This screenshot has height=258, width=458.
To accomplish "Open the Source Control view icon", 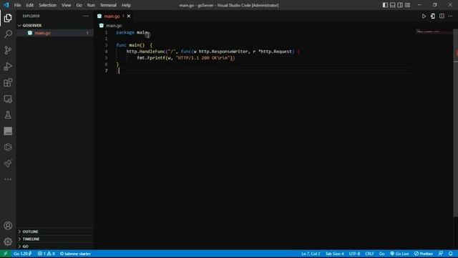I will [x=8, y=50].
